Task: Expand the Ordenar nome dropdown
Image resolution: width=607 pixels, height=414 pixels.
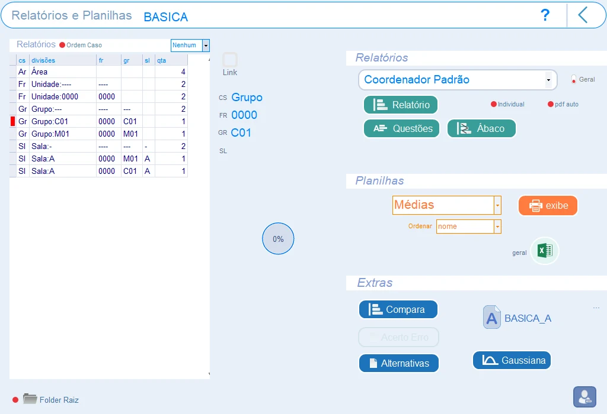Action: pos(497,227)
